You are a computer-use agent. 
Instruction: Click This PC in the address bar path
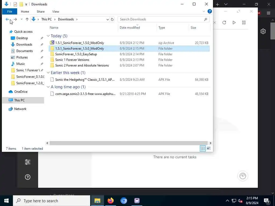click(x=46, y=19)
